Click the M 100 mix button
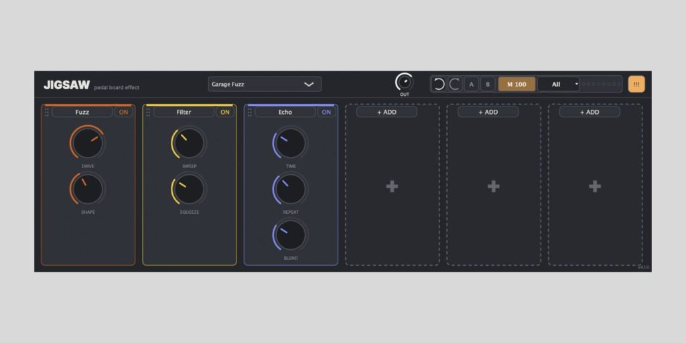 pos(517,84)
